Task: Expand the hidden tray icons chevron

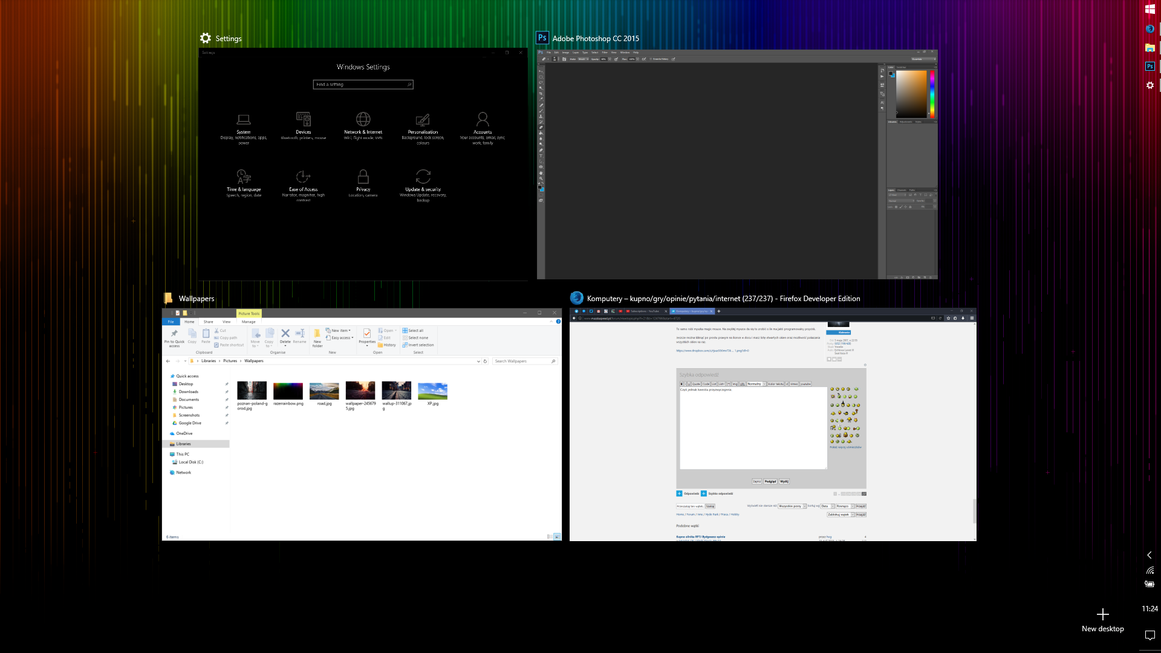Action: point(1150,555)
